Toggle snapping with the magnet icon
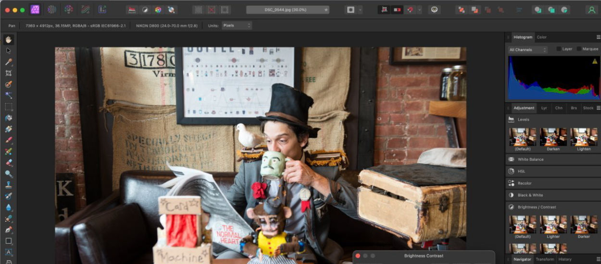 click(410, 10)
